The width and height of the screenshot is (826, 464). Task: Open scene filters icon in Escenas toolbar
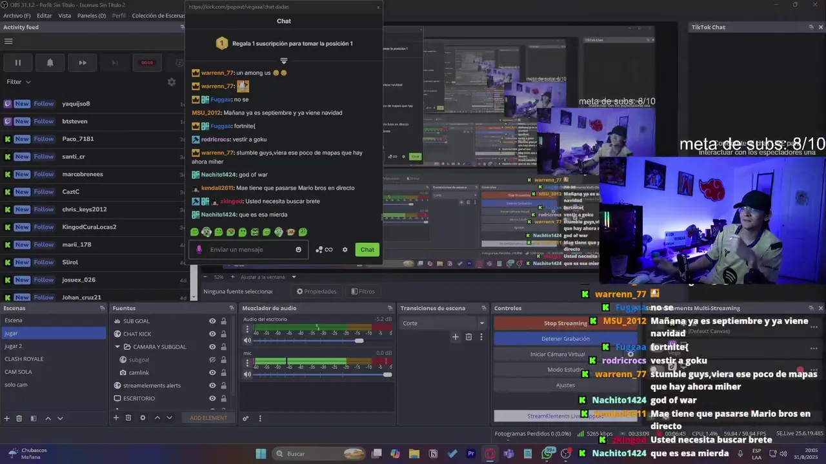point(32,418)
